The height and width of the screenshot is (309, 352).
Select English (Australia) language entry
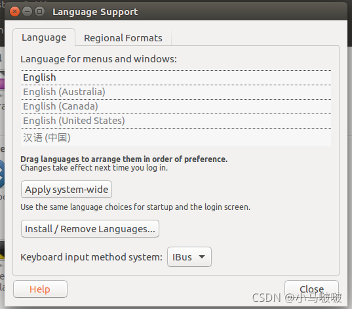click(x=176, y=92)
